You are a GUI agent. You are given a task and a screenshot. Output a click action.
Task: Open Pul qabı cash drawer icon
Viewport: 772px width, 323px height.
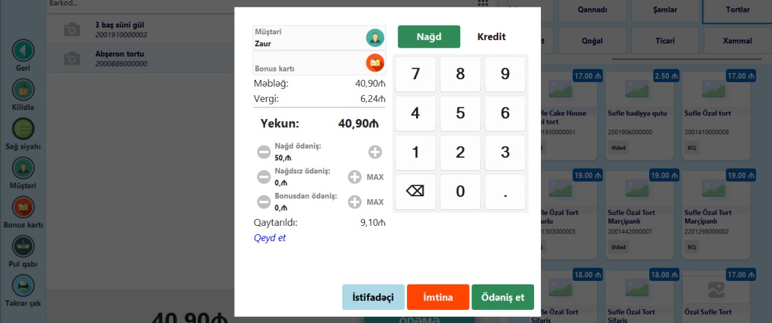point(23,246)
